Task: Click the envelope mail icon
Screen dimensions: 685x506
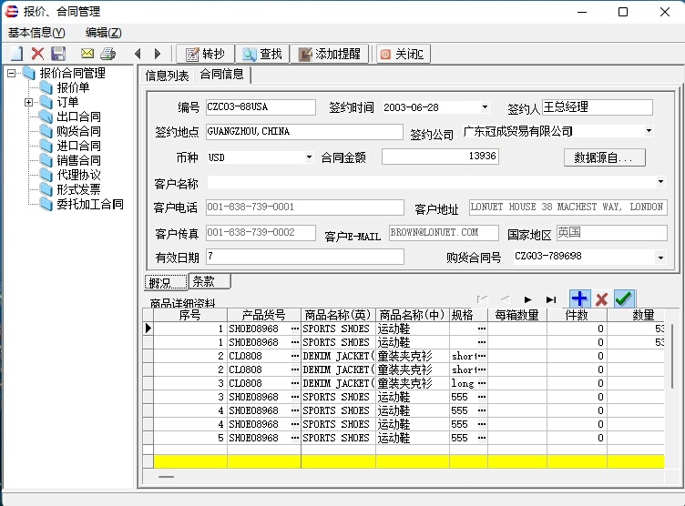Action: [x=87, y=54]
